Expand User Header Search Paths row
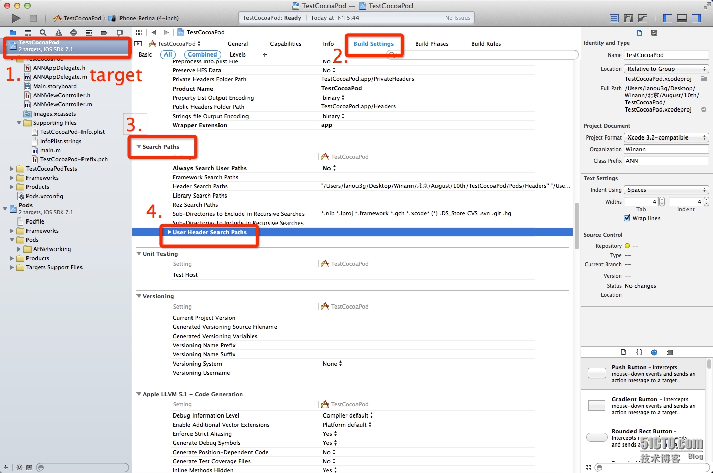This screenshot has width=713, height=473. click(x=169, y=232)
